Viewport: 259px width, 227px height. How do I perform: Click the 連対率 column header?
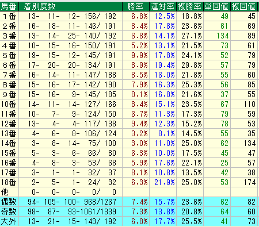point(162,6)
